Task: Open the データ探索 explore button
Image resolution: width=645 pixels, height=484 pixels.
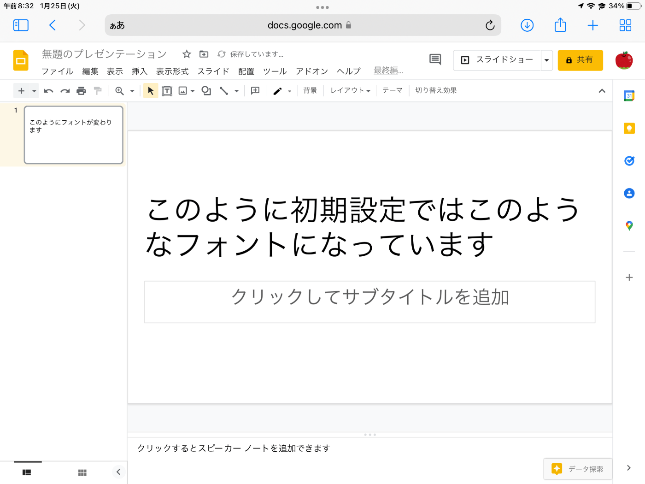Action: [578, 469]
